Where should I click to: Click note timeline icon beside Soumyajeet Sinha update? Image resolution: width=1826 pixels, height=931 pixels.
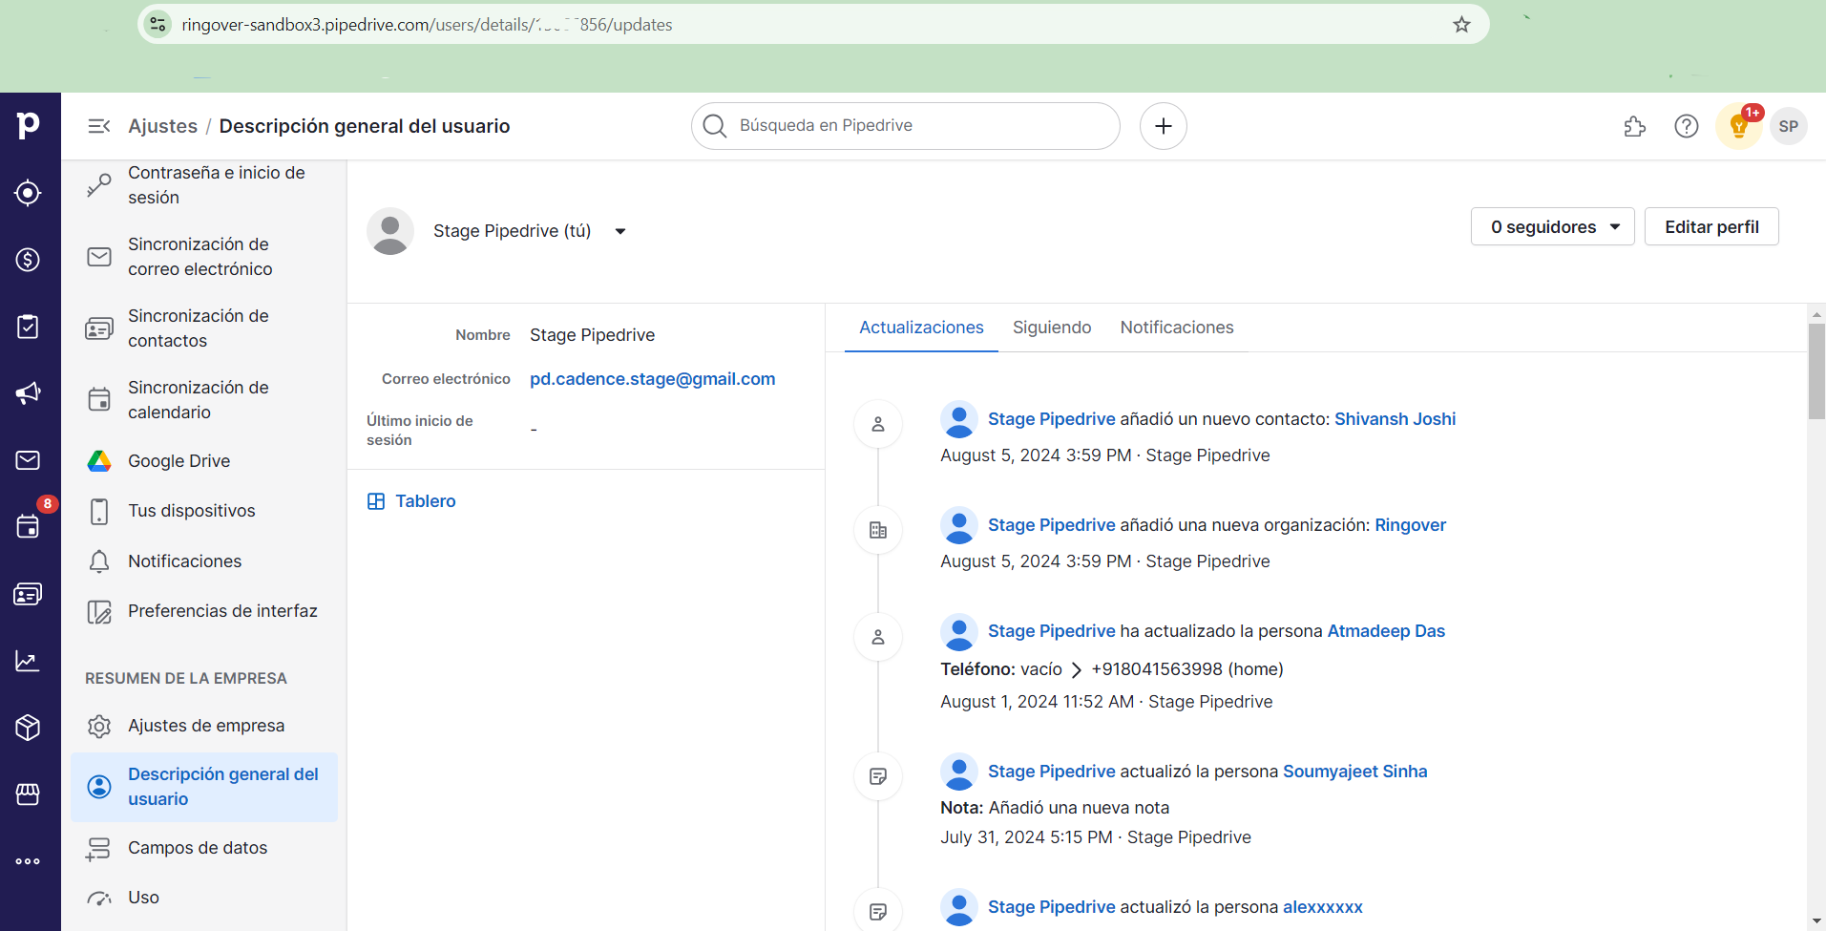click(x=878, y=776)
